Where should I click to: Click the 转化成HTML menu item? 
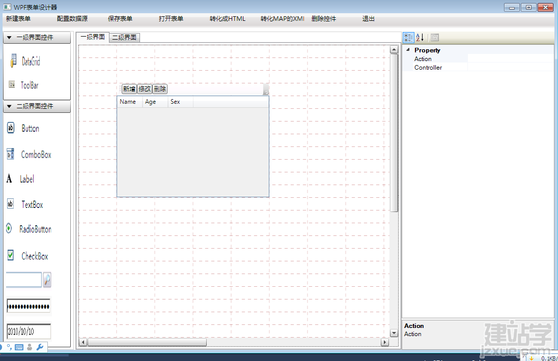click(x=228, y=18)
